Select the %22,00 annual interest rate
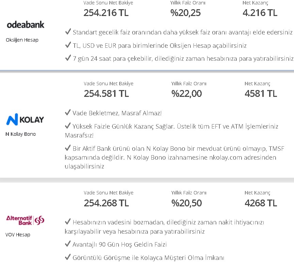The height and width of the screenshot is (264, 294). coord(187,93)
